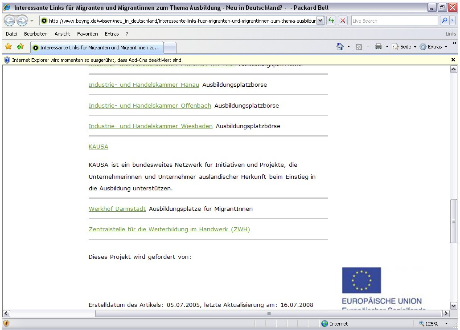Open Industrie- und Handelskammer Hanau link
This screenshot has width=460, height=330.
coord(144,85)
